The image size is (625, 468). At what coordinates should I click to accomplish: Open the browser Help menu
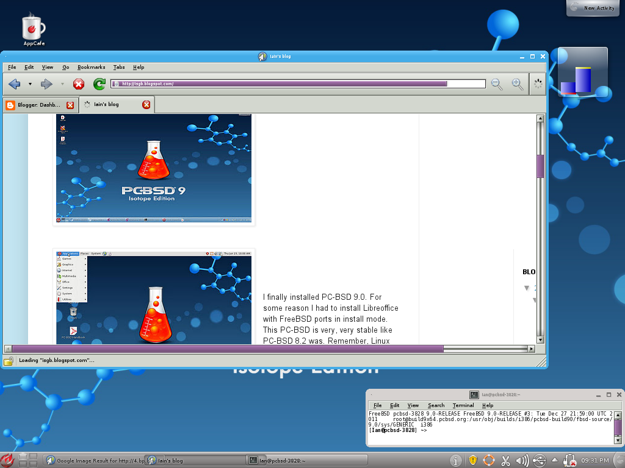139,67
